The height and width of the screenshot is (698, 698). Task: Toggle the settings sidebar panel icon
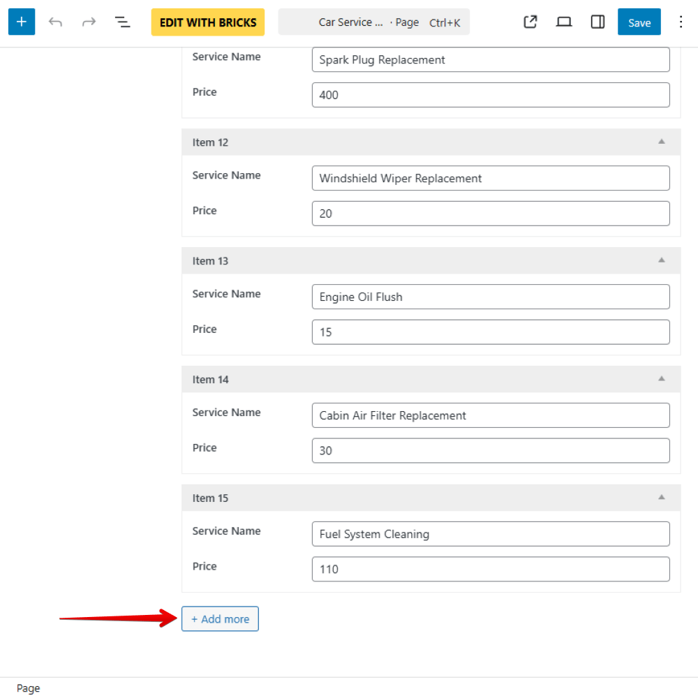coord(597,22)
